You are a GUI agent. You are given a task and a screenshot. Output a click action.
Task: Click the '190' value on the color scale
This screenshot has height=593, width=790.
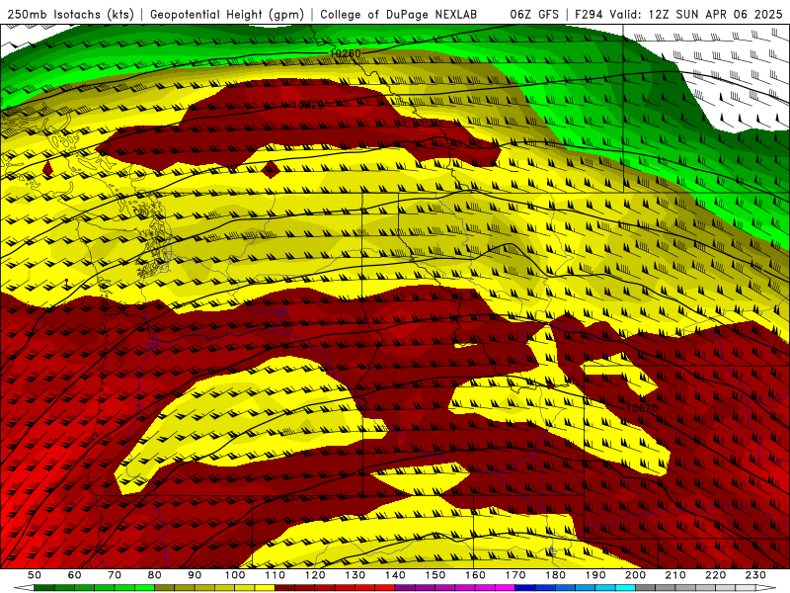point(595,575)
